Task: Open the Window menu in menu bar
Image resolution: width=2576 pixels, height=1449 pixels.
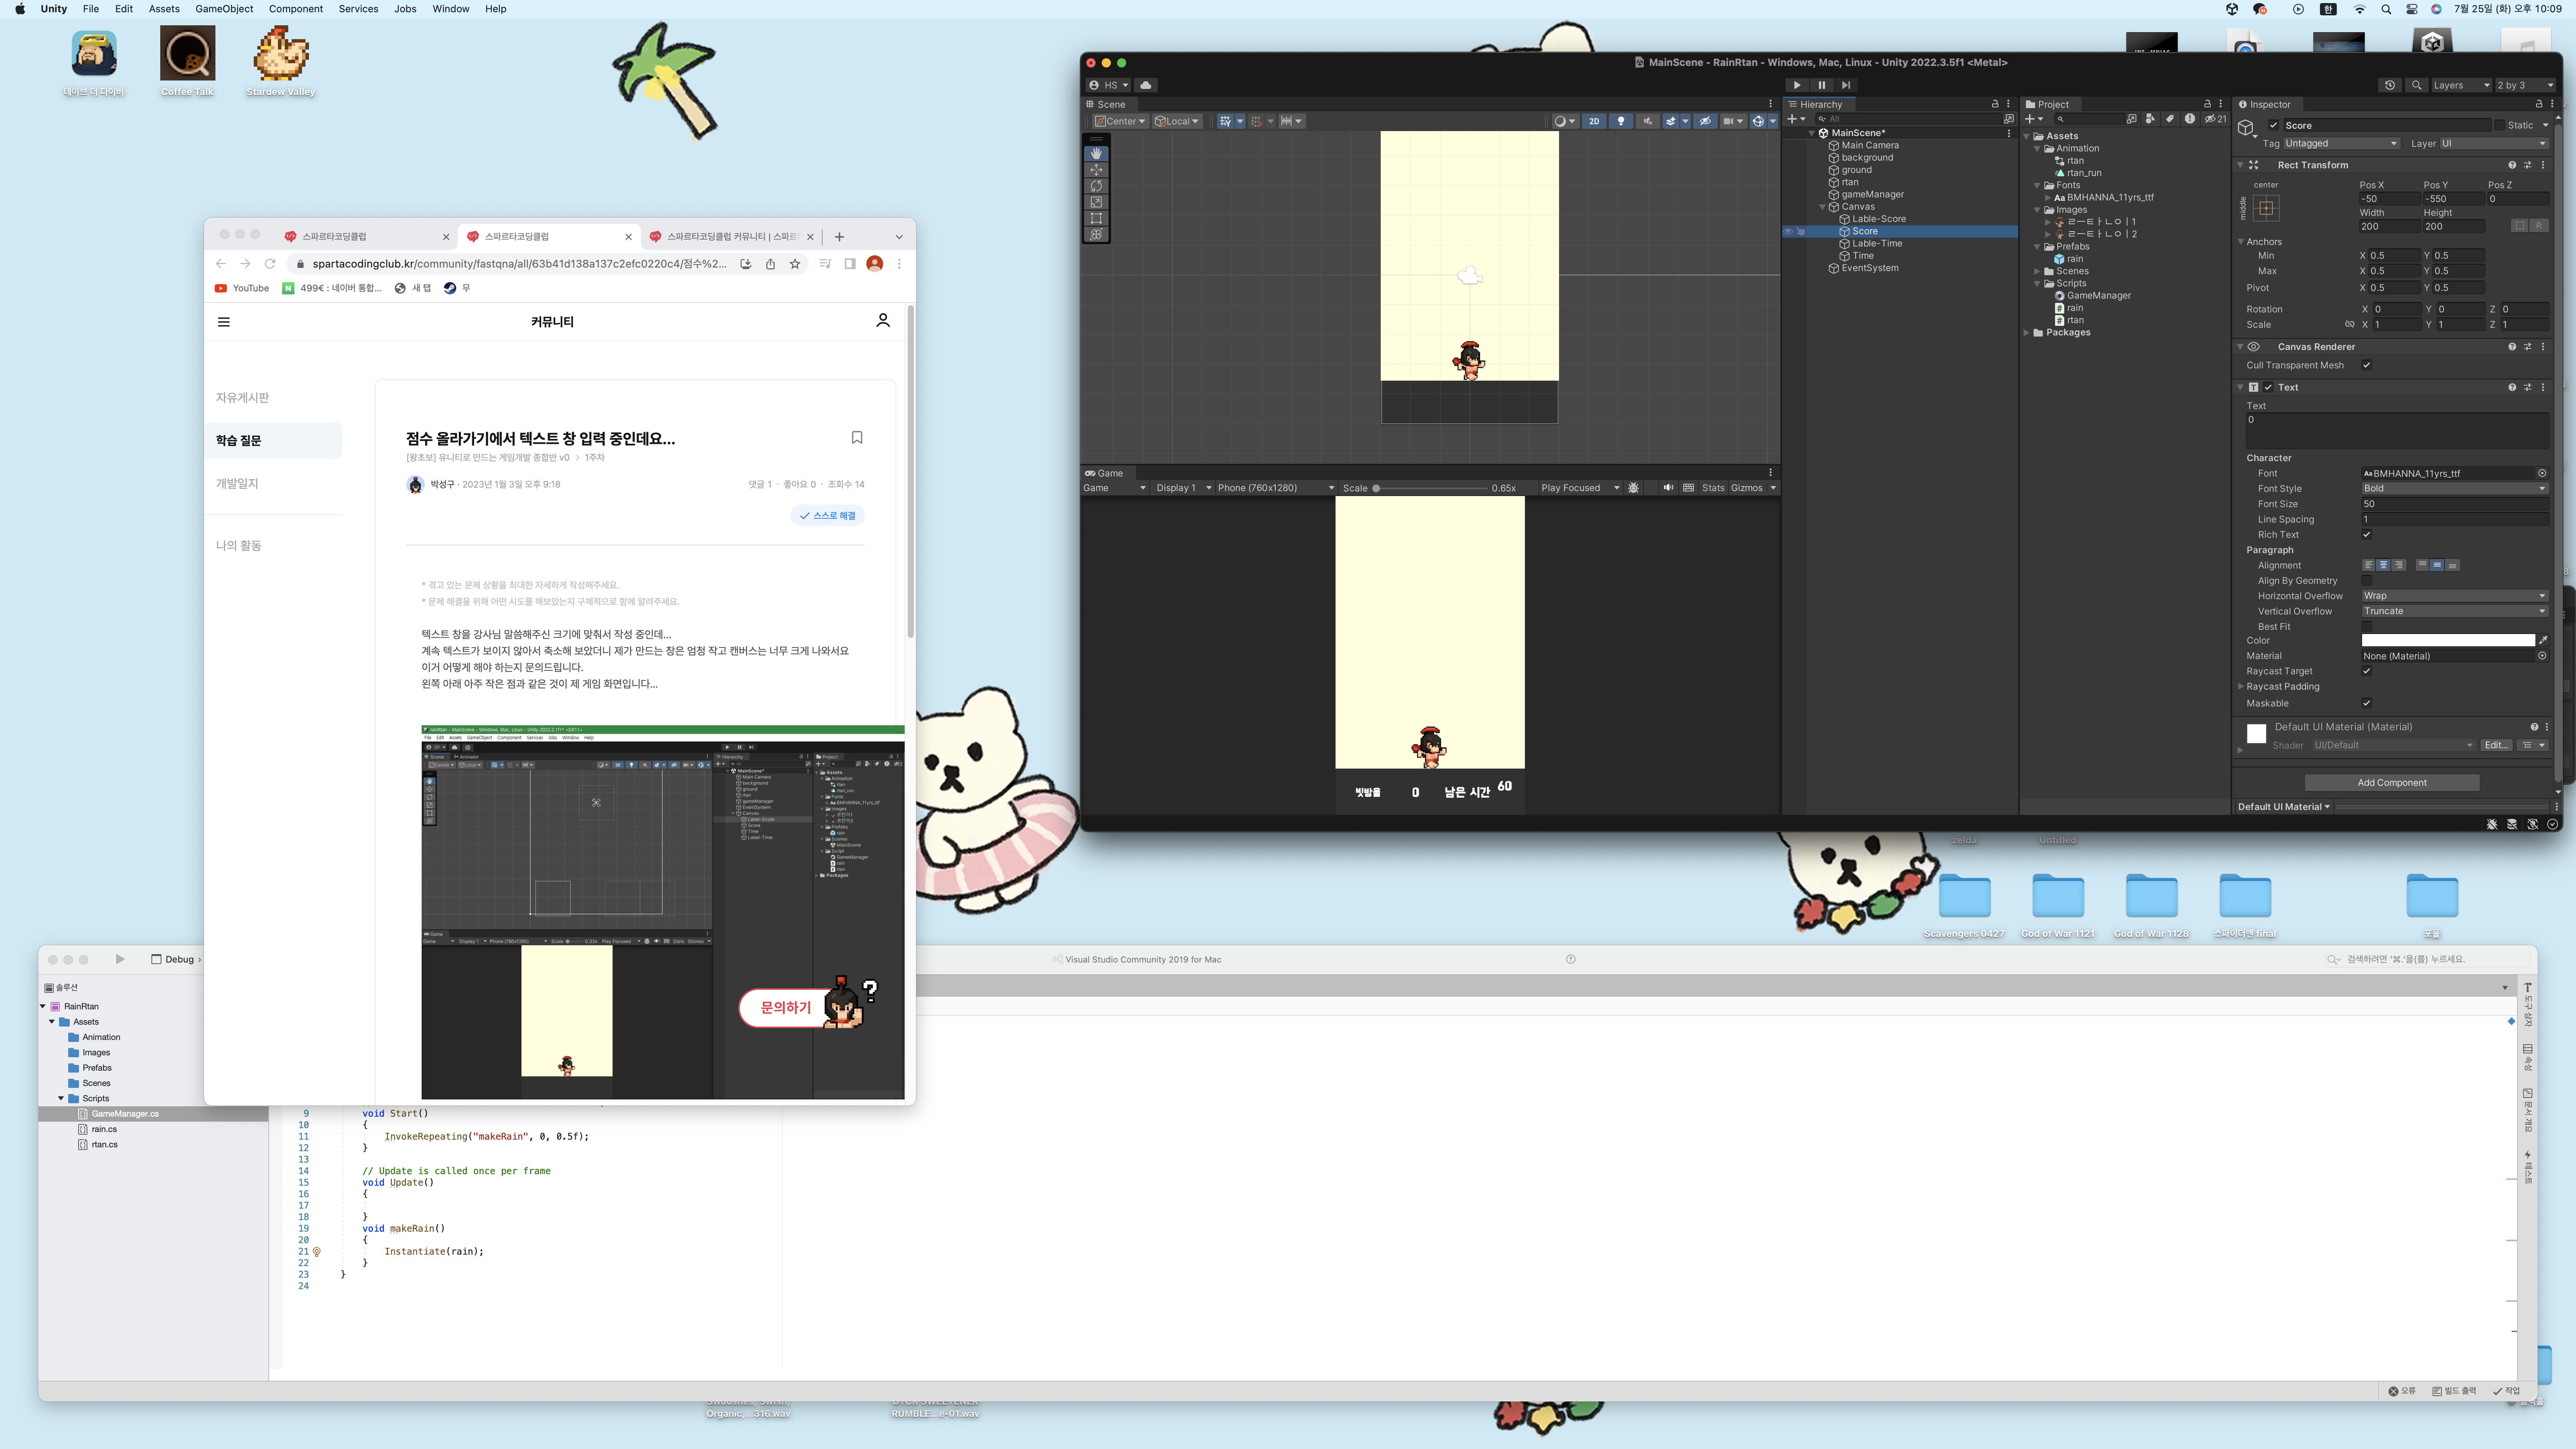Action: click(451, 9)
